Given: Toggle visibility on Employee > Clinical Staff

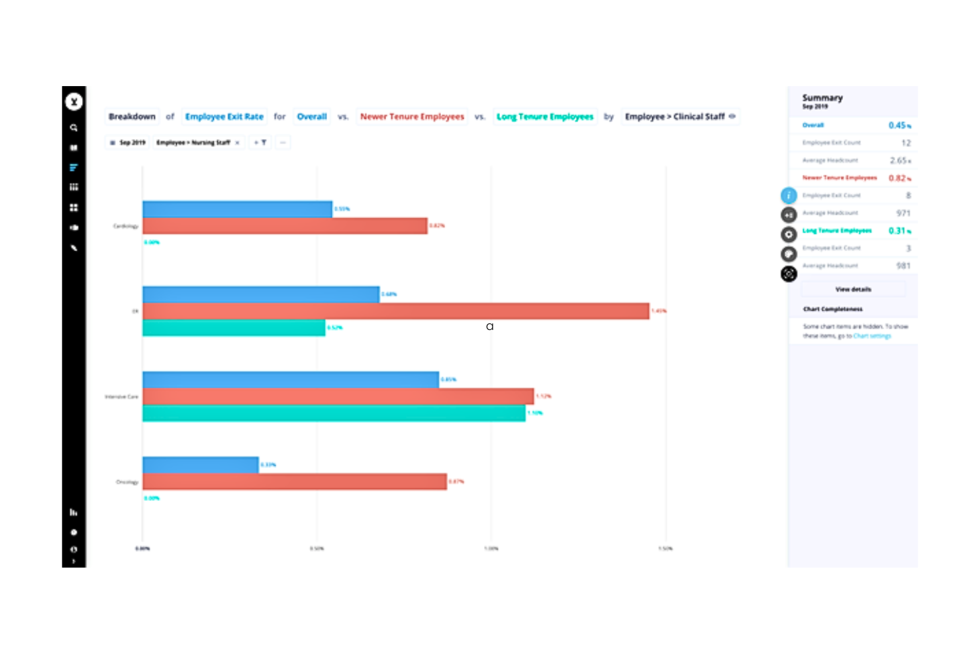Looking at the screenshot, I should click(732, 116).
